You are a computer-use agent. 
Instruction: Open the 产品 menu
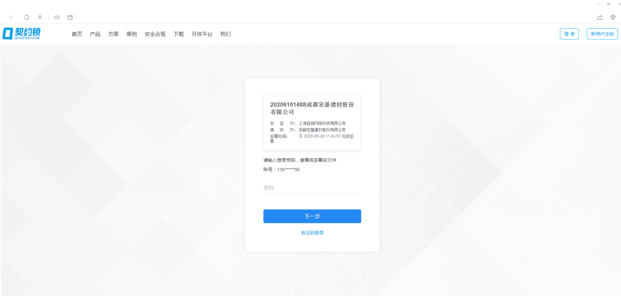[95, 34]
